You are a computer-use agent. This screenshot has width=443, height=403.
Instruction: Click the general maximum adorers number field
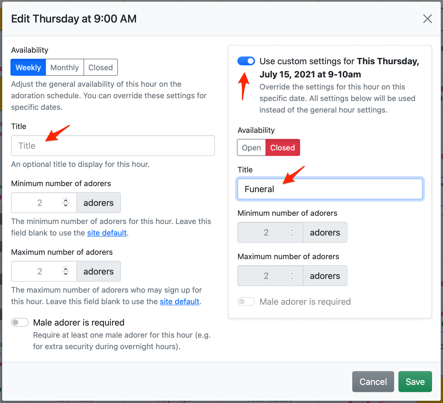click(x=38, y=272)
